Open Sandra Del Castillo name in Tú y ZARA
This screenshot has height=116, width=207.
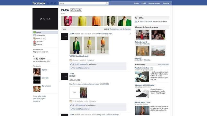coord(146,21)
